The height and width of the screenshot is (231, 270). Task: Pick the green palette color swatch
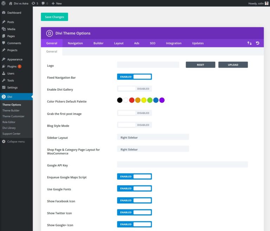point(150,100)
